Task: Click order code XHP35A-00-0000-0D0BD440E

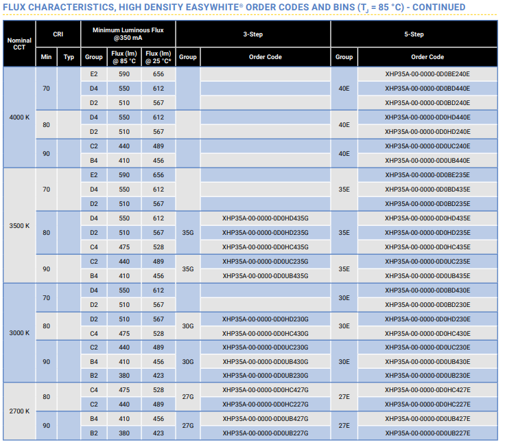Action: [427, 89]
